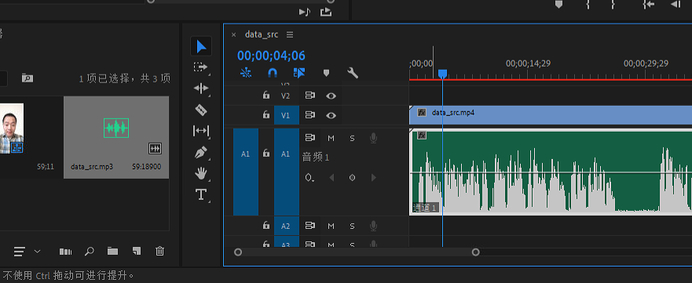Image resolution: width=692 pixels, height=283 pixels.
Task: Mute the A1 audio track
Action: click(x=331, y=138)
